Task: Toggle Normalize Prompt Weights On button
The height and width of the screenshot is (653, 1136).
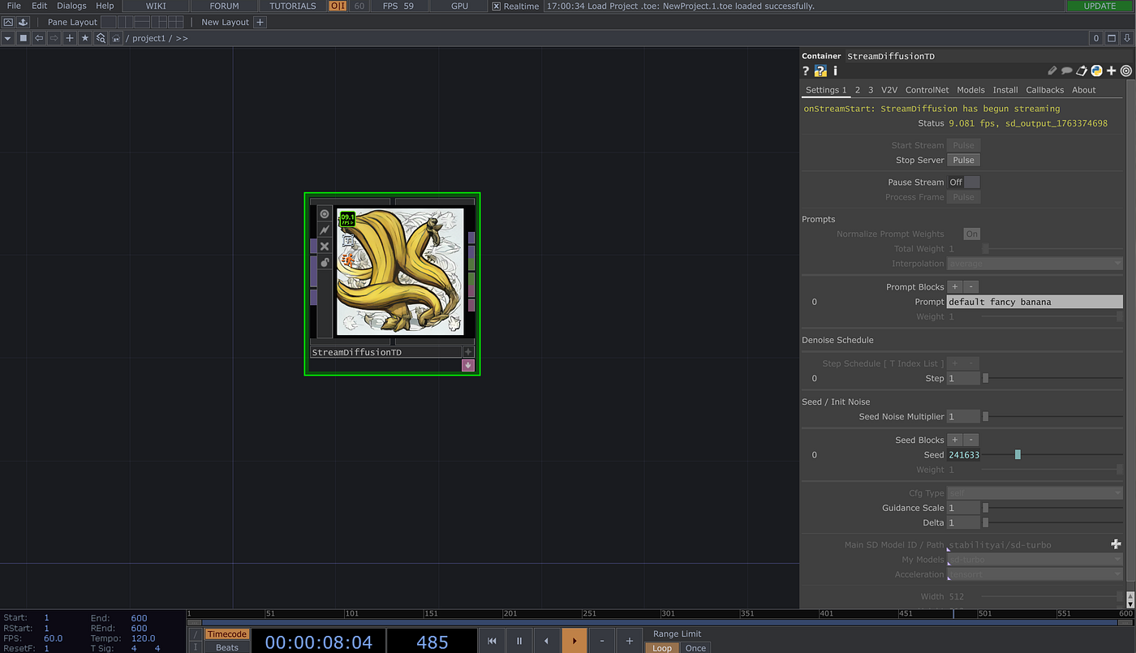Action: pos(971,234)
